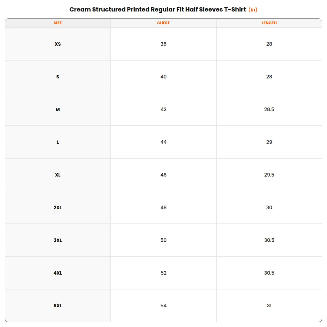
Task: Select the XS size row label
Action: 58,44
